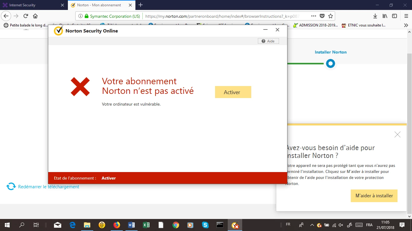This screenshot has height=231, width=412.
Task: Show hidden system tray icons
Action: pyautogui.click(x=312, y=225)
